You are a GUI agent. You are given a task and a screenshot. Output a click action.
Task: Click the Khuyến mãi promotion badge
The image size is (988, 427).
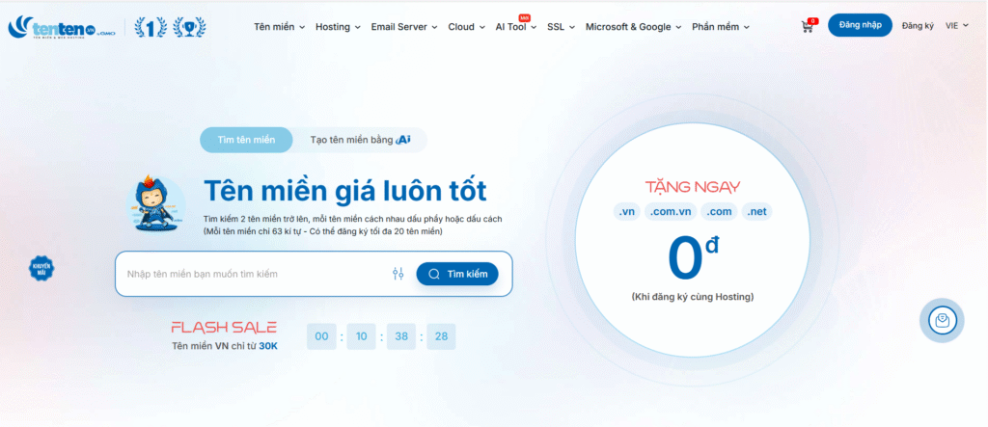click(x=41, y=267)
